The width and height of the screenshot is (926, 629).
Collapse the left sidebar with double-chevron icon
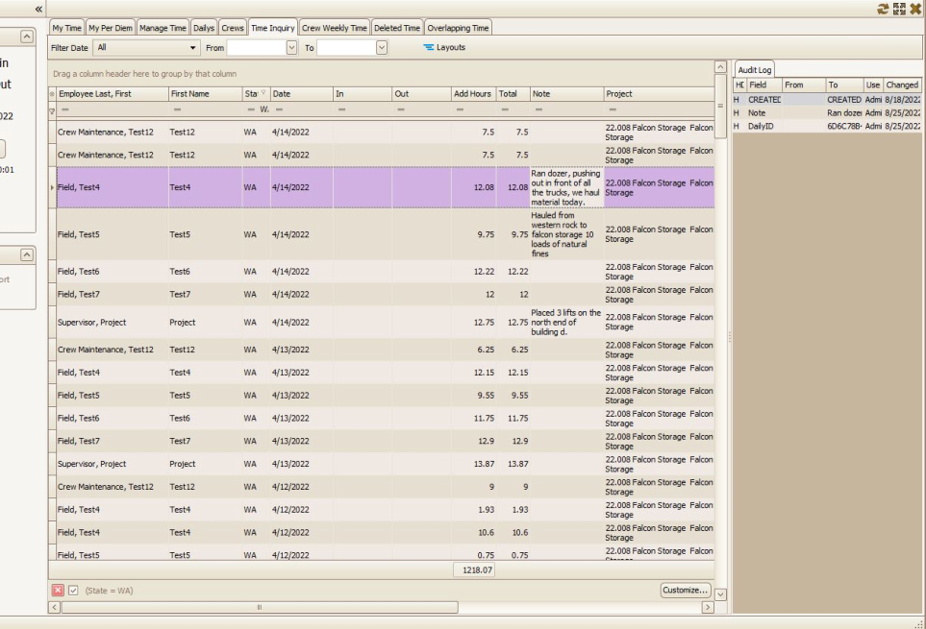coord(39,8)
